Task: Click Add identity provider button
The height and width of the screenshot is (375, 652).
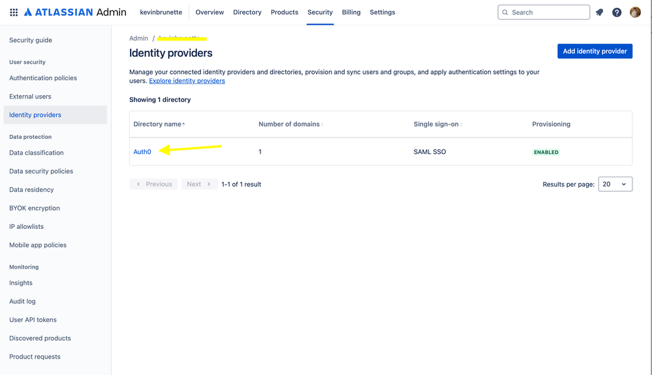Action: (x=595, y=51)
